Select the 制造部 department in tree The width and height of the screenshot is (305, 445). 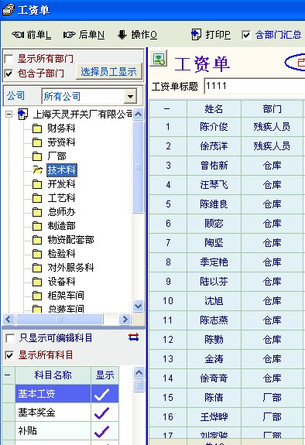[61, 226]
